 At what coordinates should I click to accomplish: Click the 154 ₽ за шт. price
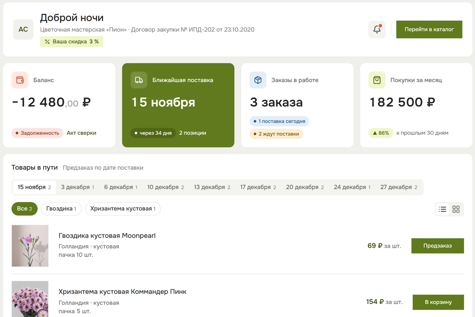coord(384,302)
